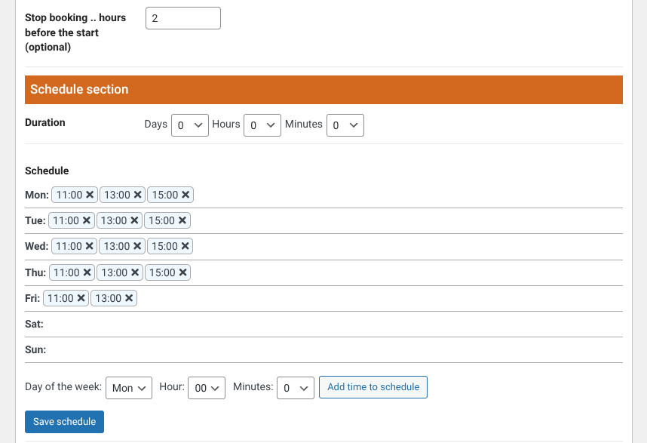Open the duration Hours dropdown
The image size is (647, 443).
click(262, 125)
